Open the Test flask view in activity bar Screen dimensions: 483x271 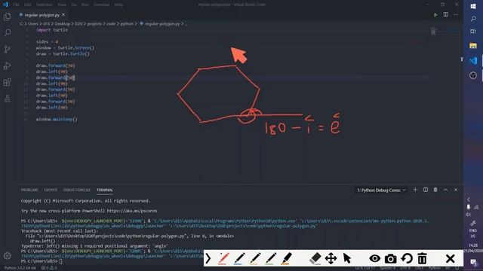pos(7,99)
